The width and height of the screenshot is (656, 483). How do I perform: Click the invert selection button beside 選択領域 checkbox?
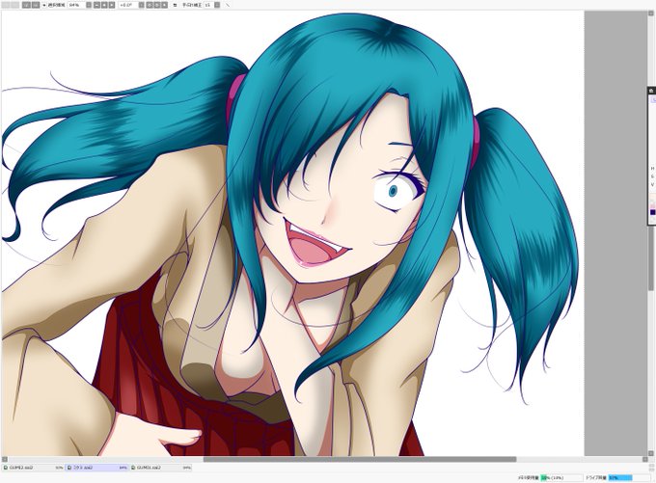click(x=36, y=5)
